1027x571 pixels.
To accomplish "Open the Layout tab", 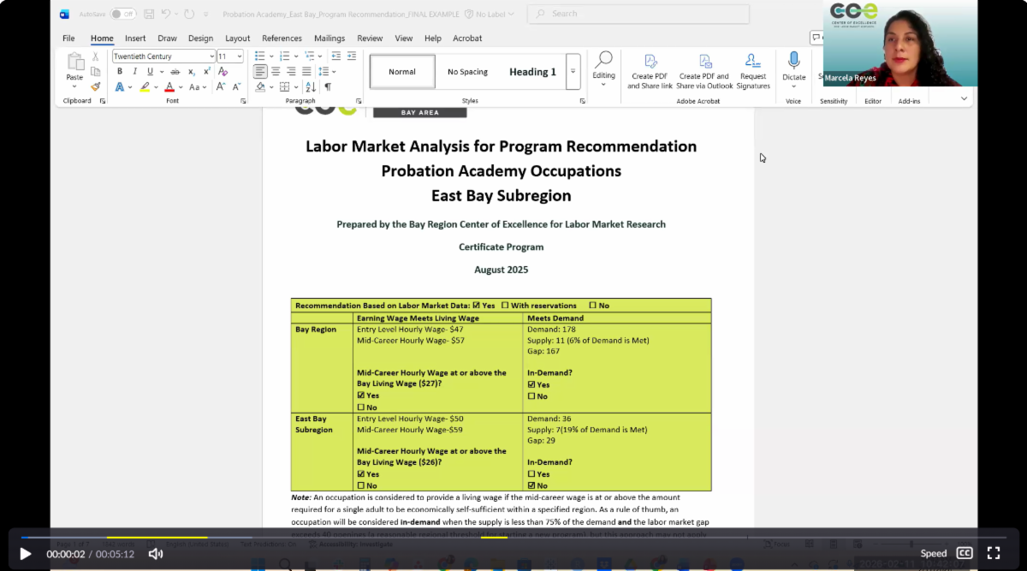I will [238, 39].
